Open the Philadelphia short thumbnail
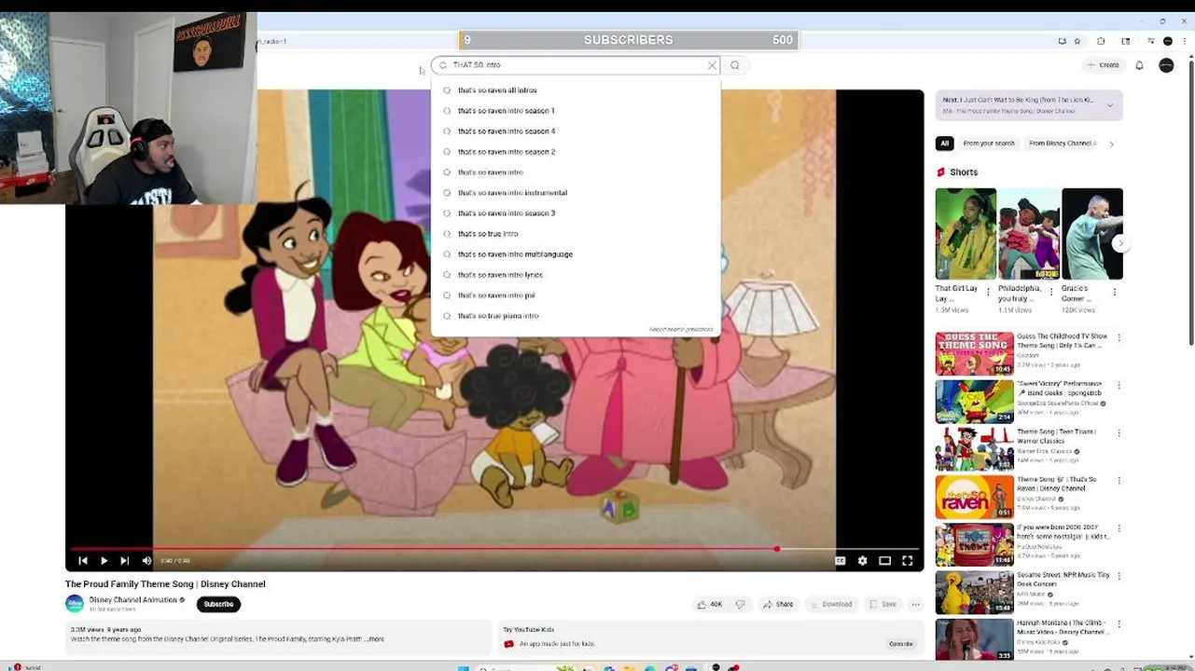 click(x=1029, y=234)
